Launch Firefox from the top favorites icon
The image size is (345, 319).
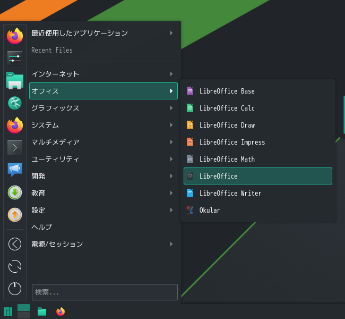15,36
